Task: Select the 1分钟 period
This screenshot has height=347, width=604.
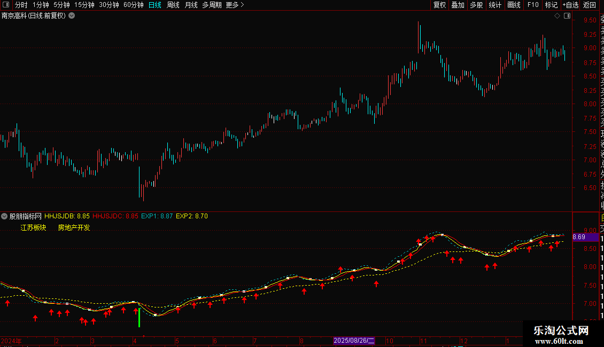Action: (x=41, y=5)
